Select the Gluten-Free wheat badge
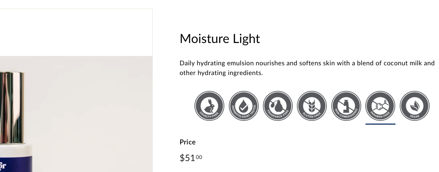 311,106
